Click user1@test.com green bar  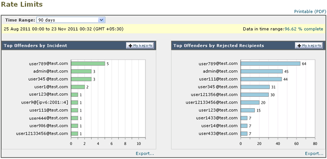78,87
